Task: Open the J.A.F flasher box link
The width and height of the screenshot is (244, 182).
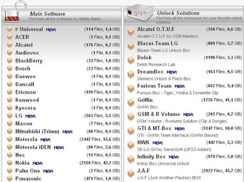Action: click(143, 171)
